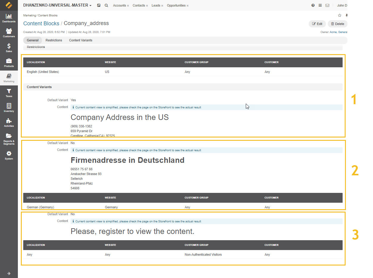Click the Please, register to view text

[x=132, y=231]
